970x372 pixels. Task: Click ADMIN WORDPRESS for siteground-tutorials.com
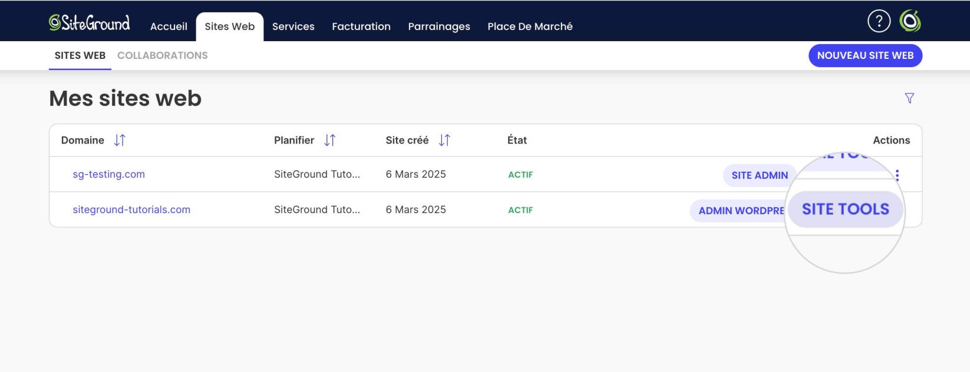click(x=738, y=211)
